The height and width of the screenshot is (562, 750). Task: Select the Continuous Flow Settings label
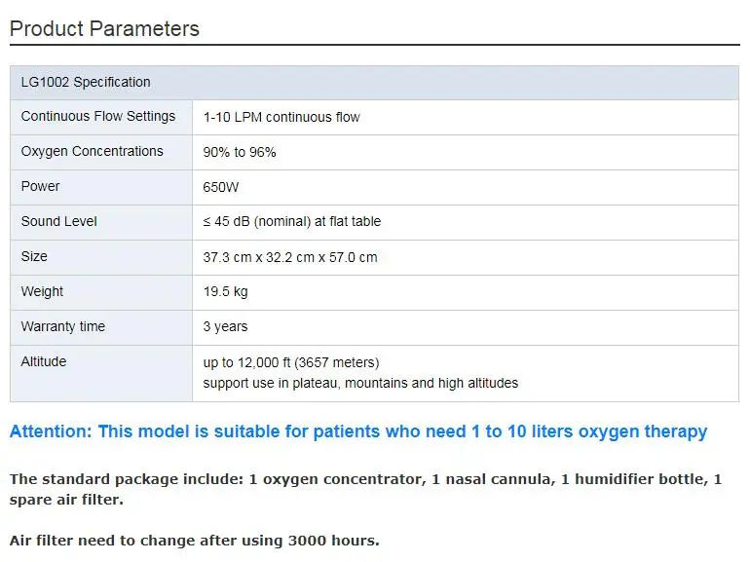point(98,117)
